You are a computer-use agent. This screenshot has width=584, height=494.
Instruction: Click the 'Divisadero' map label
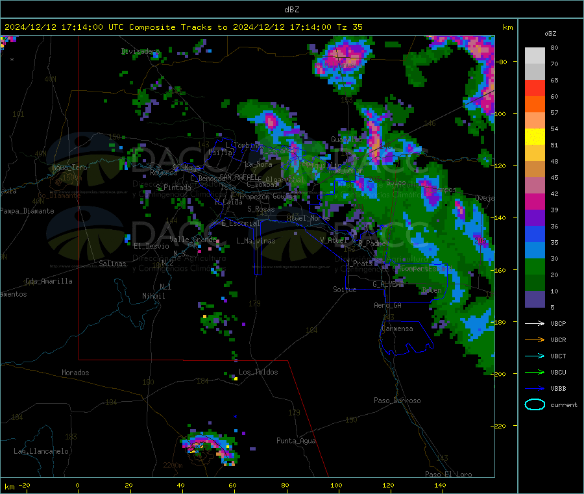[140, 51]
